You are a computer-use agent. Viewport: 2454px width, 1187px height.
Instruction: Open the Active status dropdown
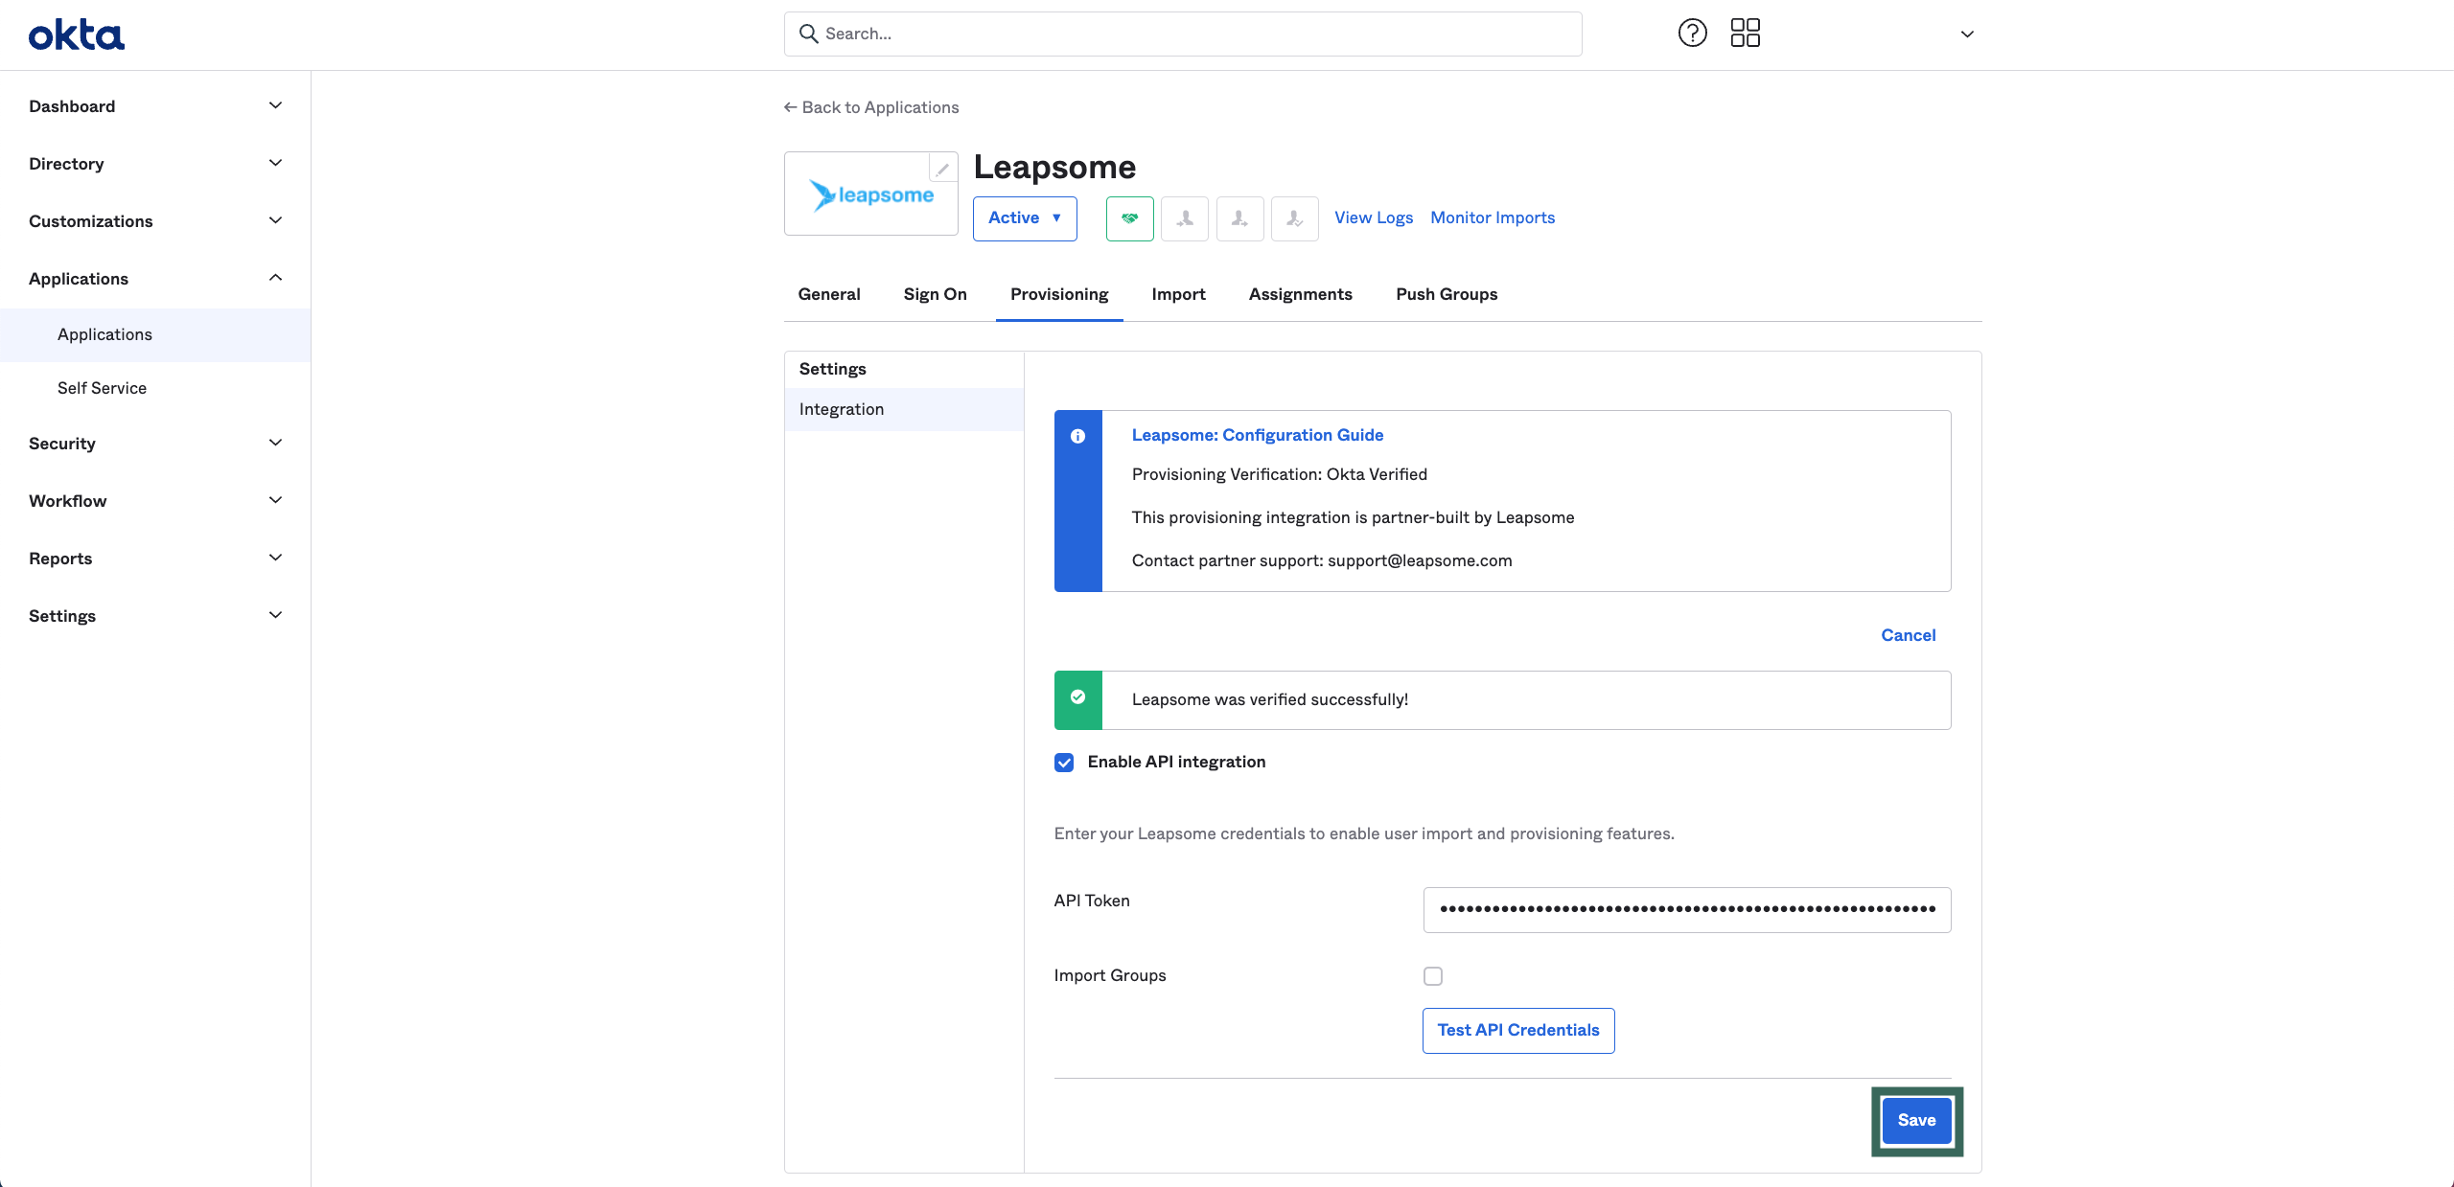1025,218
